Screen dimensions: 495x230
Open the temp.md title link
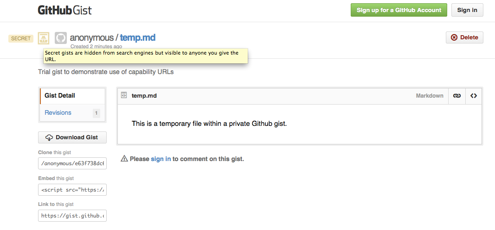(138, 37)
